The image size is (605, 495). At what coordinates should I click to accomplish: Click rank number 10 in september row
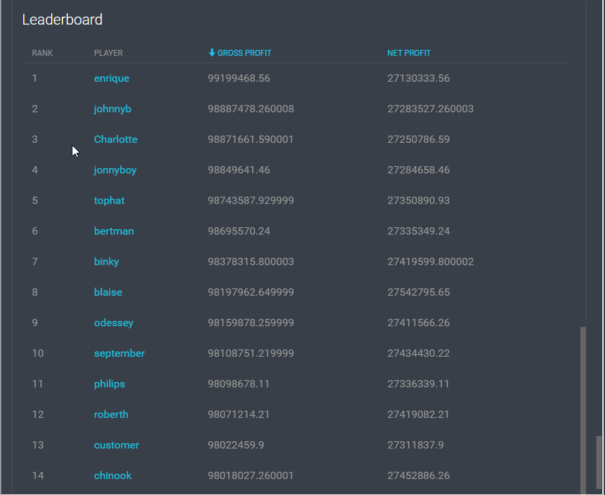point(38,353)
